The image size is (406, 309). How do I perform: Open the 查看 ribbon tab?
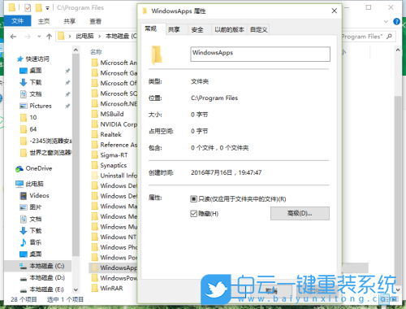click(95, 21)
